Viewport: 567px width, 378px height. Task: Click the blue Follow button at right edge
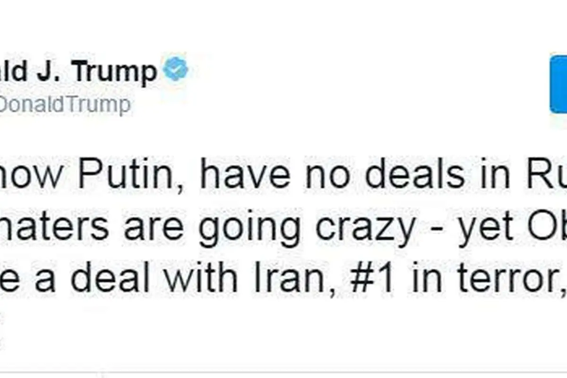[558, 85]
